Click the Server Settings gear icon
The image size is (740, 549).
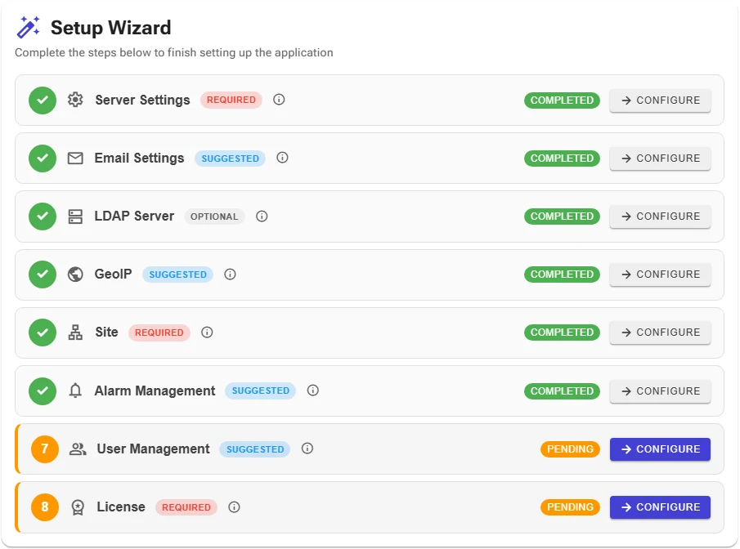tap(75, 100)
